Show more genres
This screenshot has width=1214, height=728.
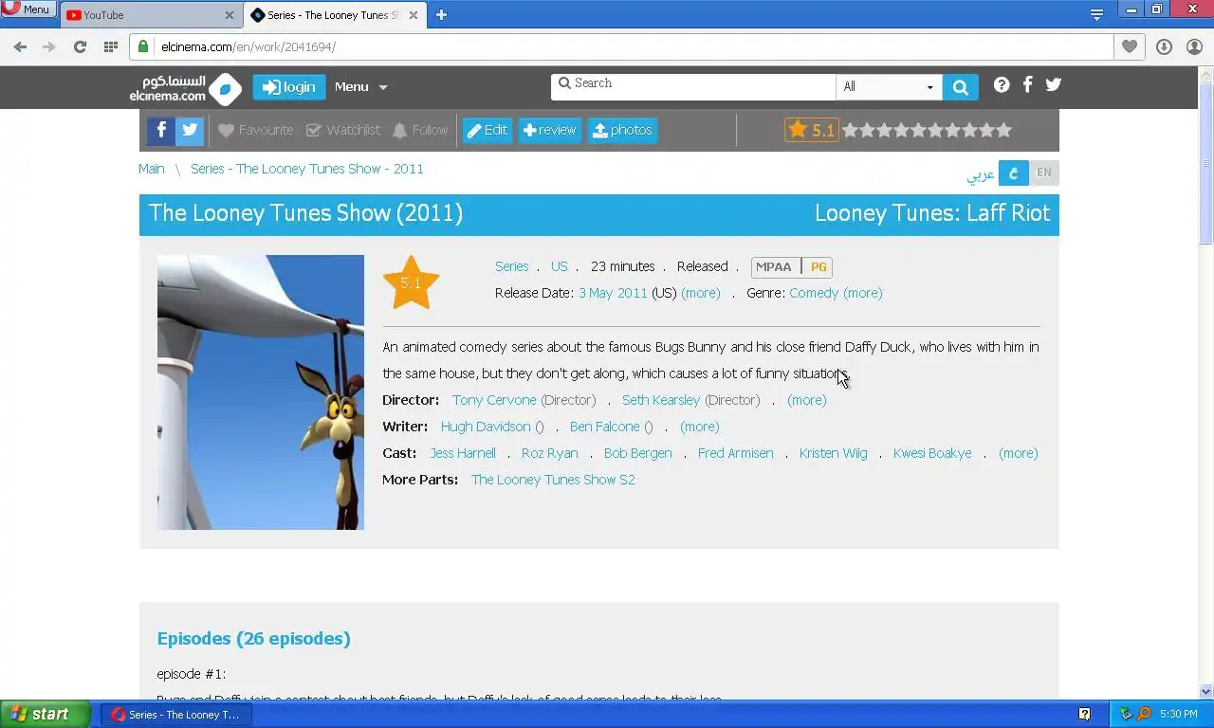click(863, 293)
